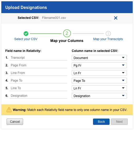
Task: Open the Document column dropdown
Action: [99, 58]
